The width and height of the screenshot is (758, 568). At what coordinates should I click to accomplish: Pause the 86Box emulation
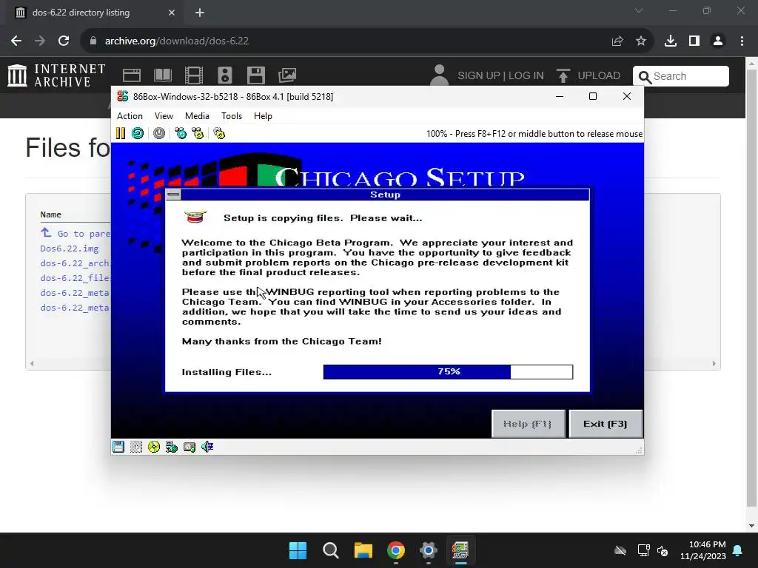(x=121, y=133)
